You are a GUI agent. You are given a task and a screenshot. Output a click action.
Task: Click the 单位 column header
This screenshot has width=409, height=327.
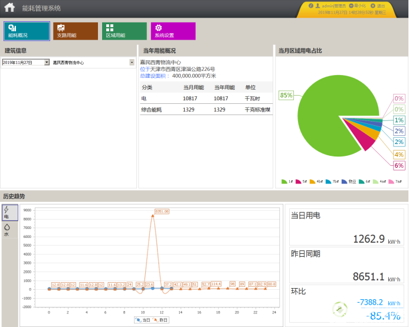click(250, 87)
